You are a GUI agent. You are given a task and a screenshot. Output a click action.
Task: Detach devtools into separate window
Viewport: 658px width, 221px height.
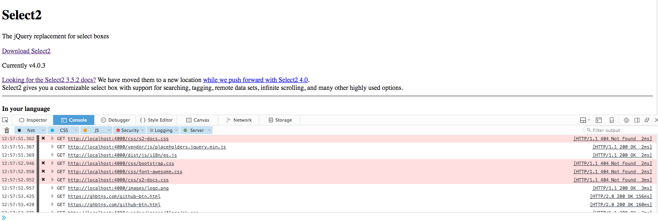[647, 120]
